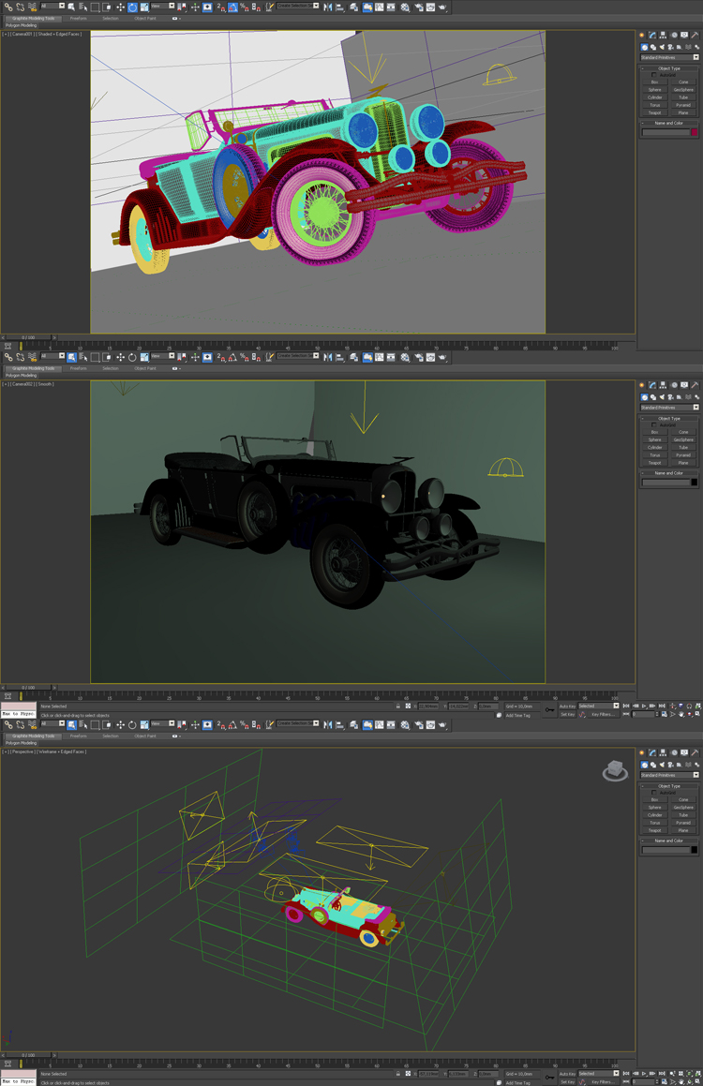Switch to the Freeform tab in the topmost ribbon
Image resolution: width=703 pixels, height=1086 pixels.
click(79, 18)
